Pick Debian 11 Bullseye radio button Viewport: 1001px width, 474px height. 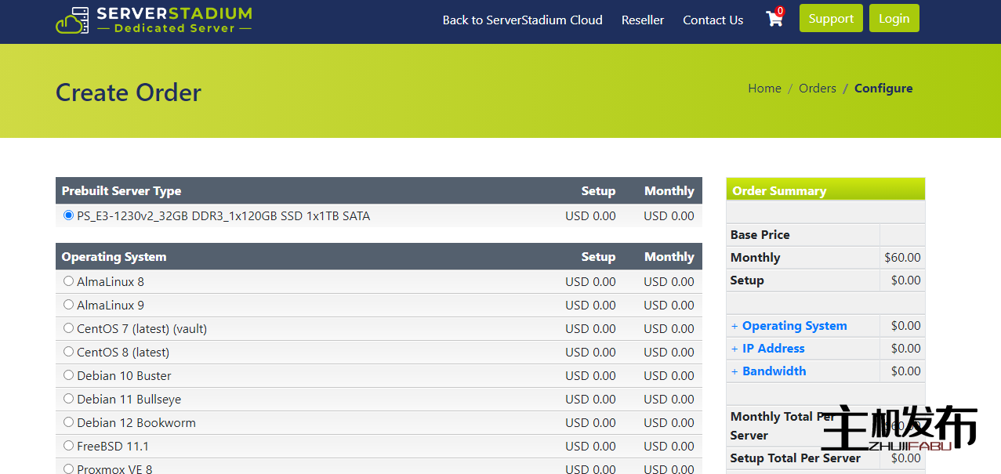(68, 398)
